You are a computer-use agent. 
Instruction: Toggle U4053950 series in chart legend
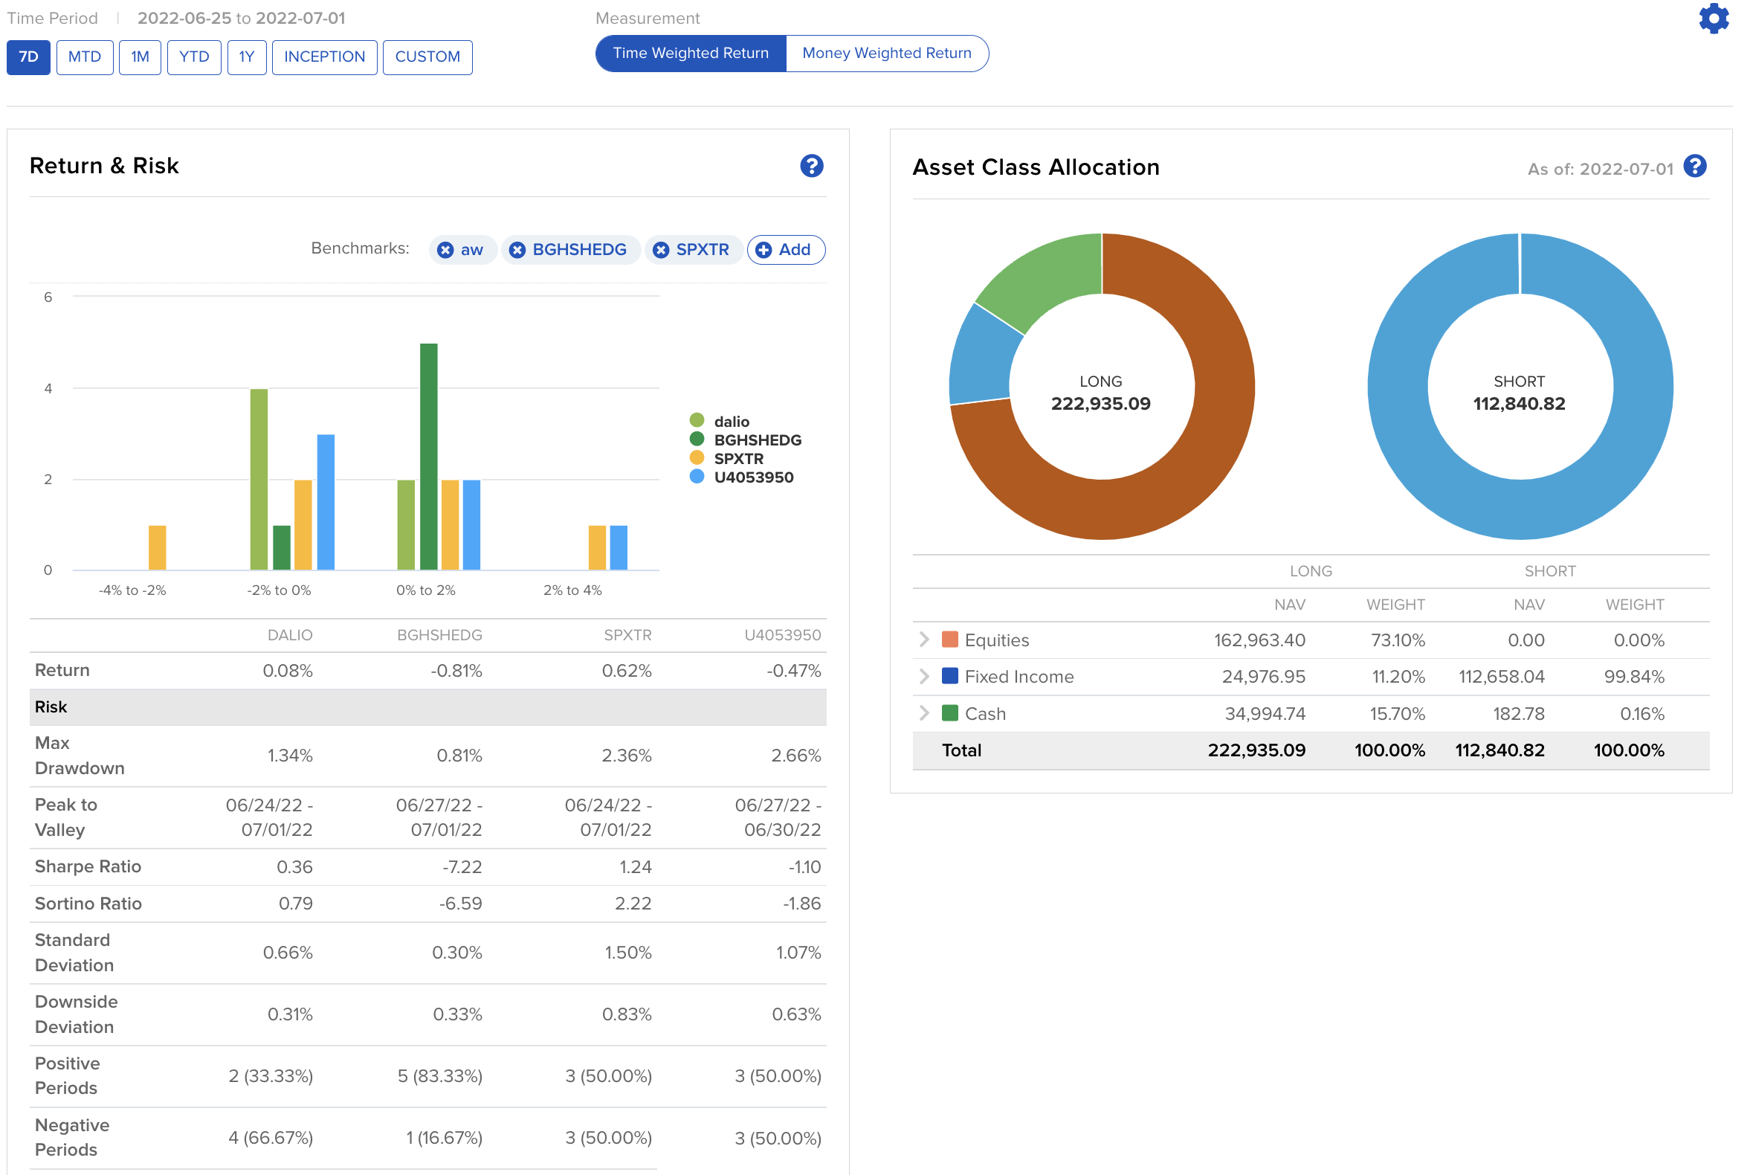tap(753, 477)
